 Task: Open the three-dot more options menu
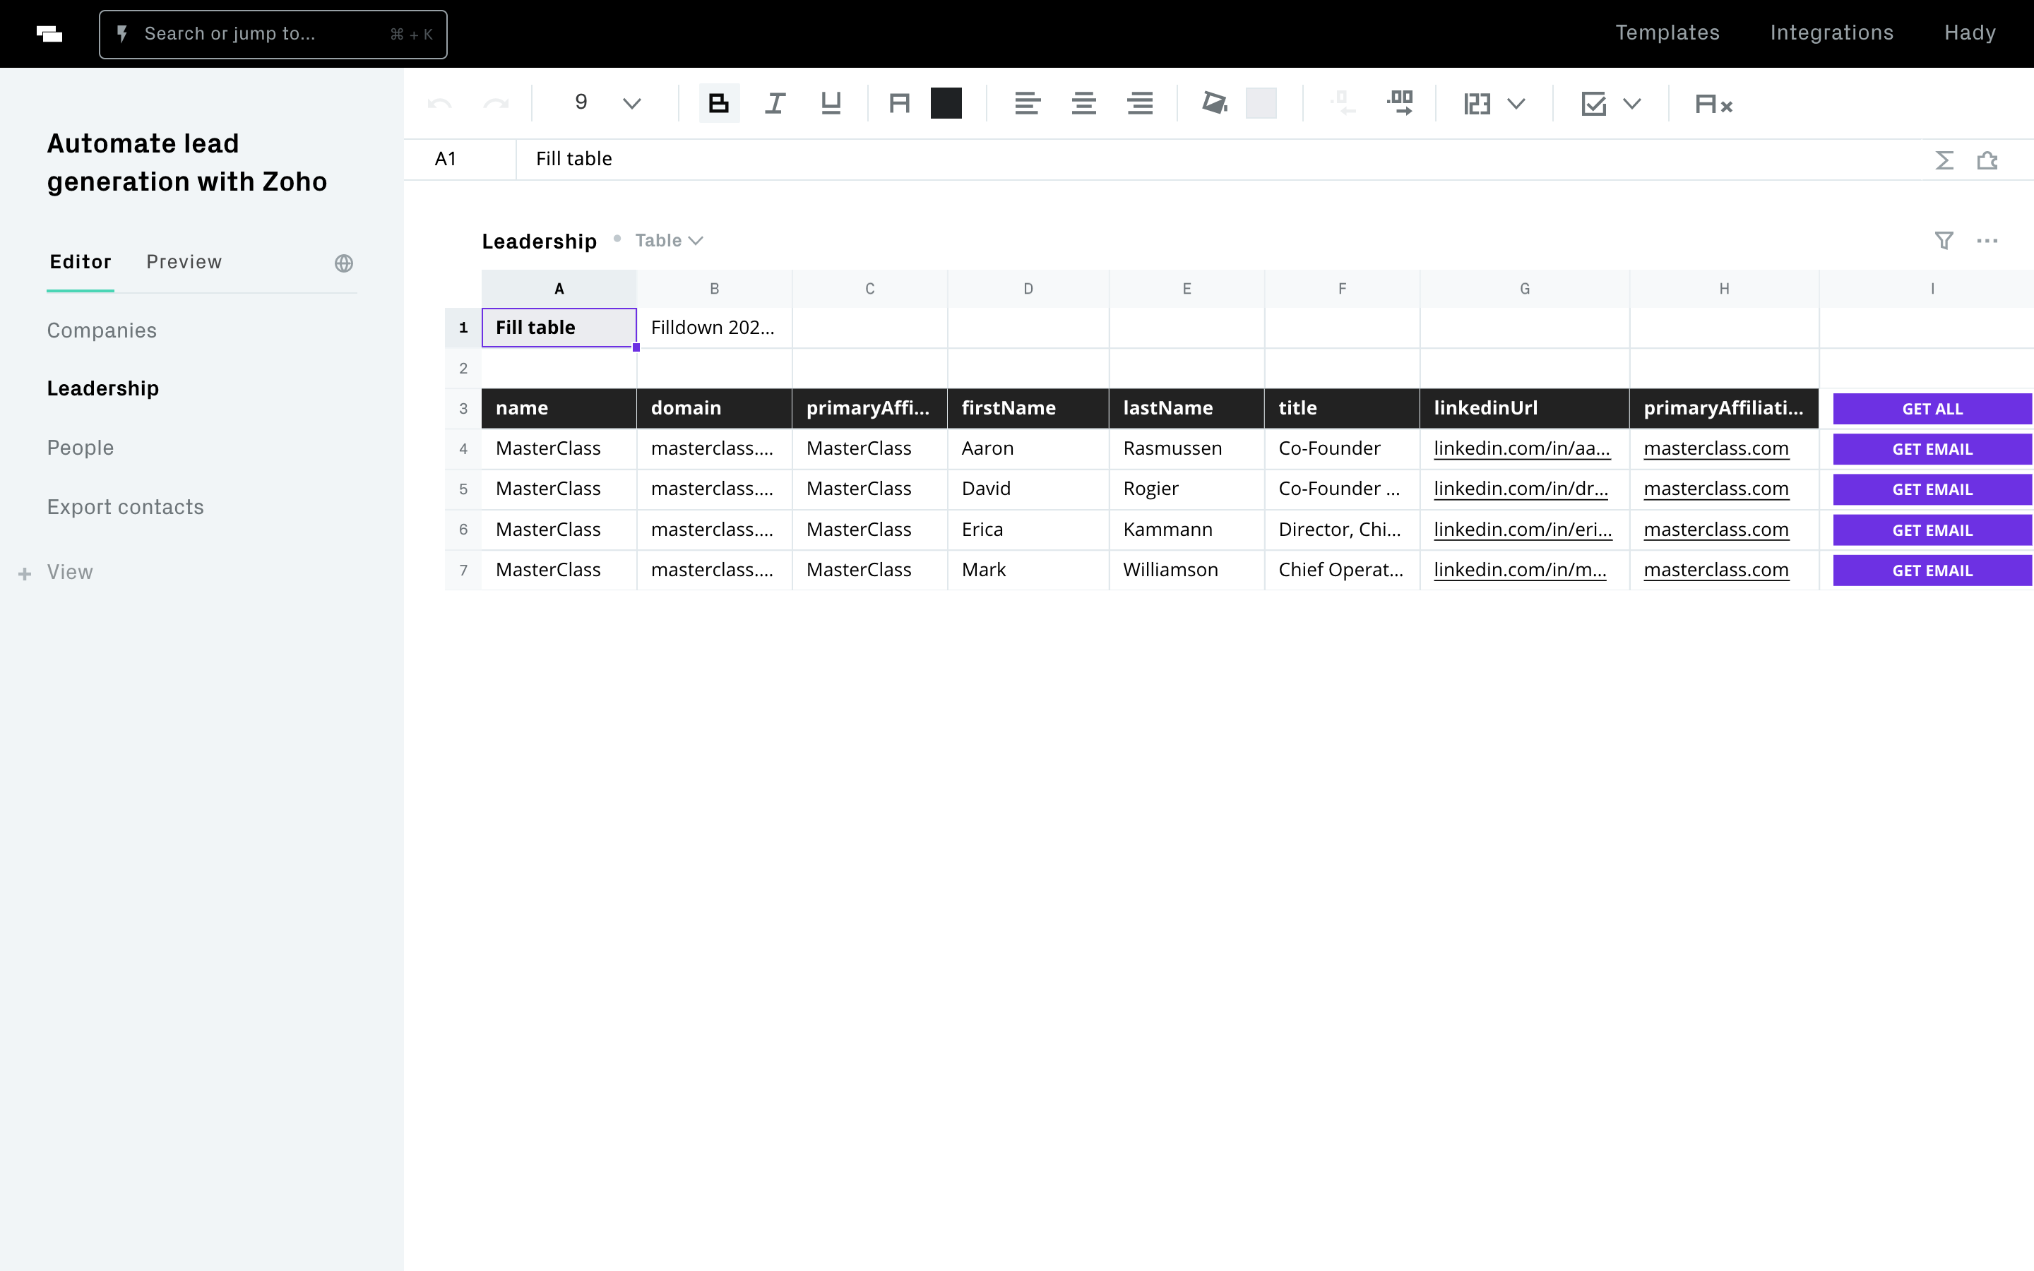[x=1987, y=240]
